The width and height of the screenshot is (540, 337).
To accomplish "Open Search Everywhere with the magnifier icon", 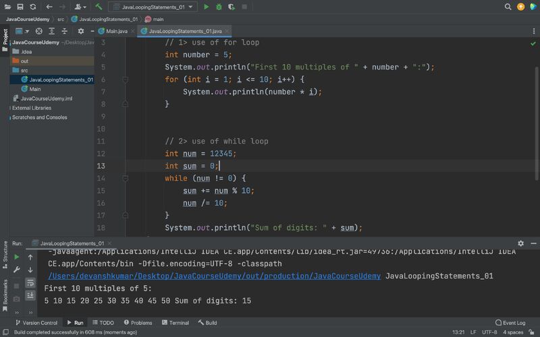I will tap(508, 7).
